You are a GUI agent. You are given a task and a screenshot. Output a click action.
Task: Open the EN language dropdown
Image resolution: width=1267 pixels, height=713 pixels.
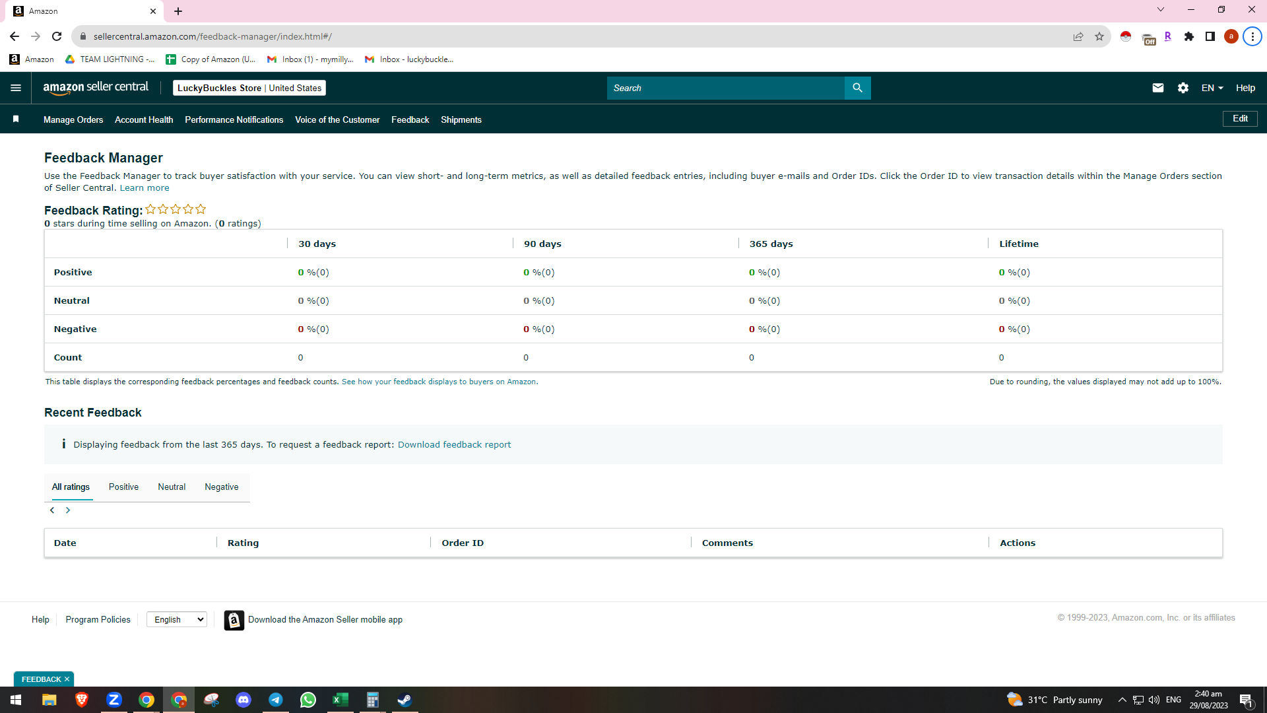point(1212,88)
